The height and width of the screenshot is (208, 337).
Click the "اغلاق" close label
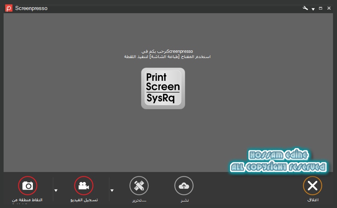click(313, 200)
